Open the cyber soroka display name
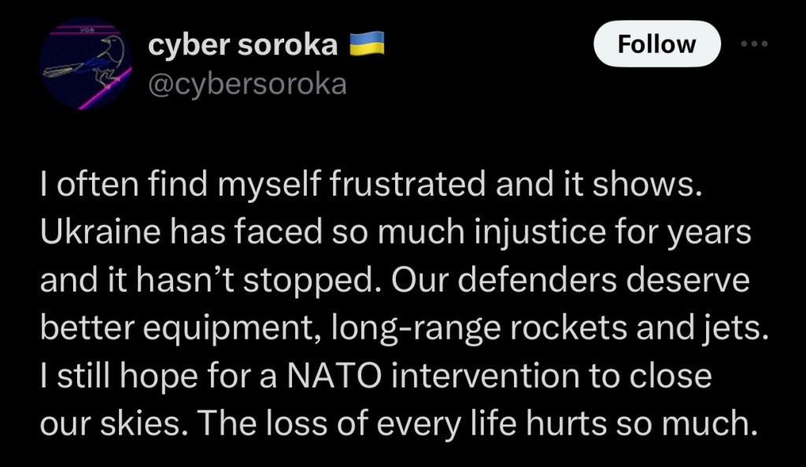This screenshot has height=467, width=806. click(x=242, y=46)
